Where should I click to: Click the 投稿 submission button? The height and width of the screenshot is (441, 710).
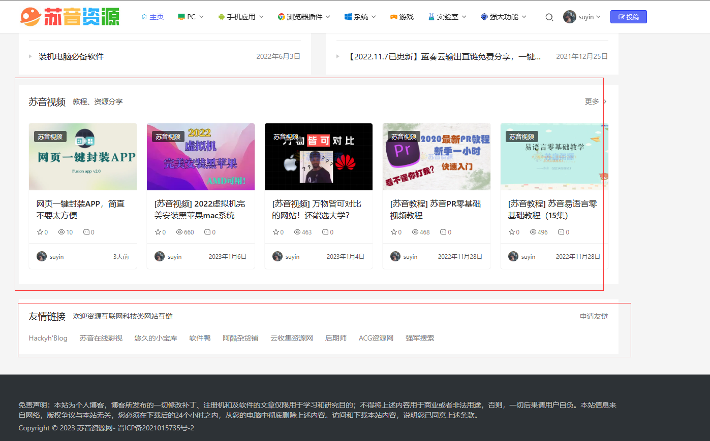(x=629, y=17)
